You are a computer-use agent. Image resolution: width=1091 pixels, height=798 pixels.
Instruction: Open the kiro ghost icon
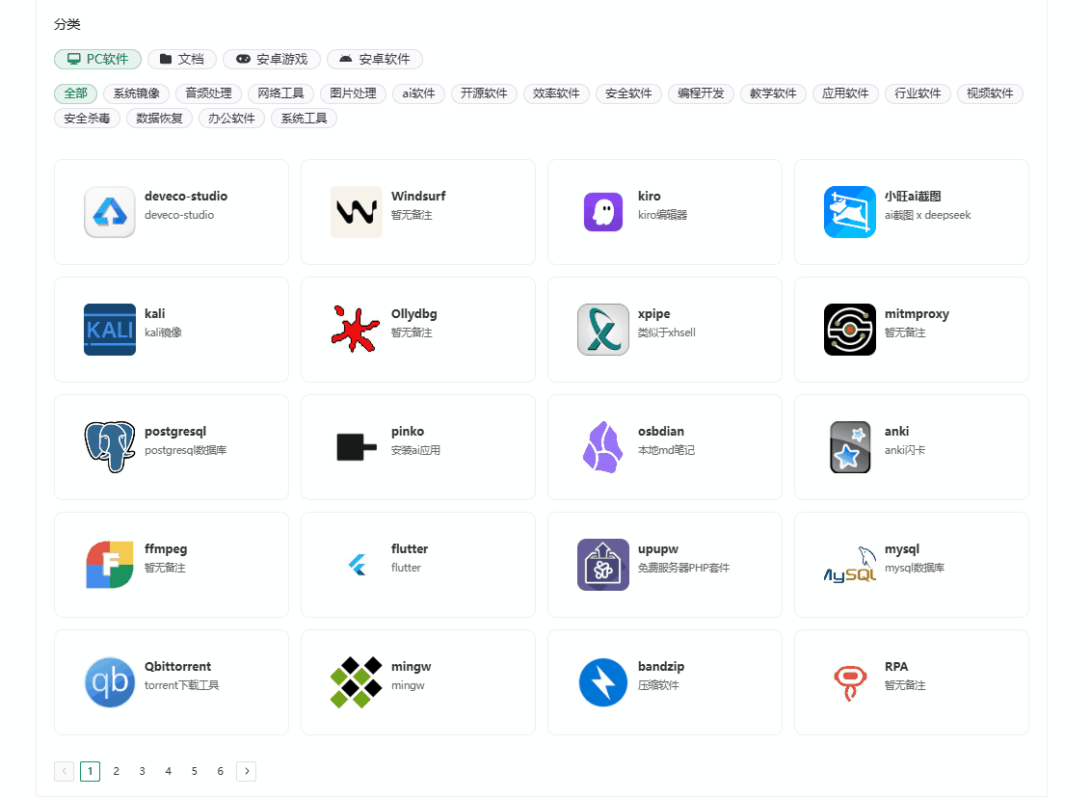pos(603,212)
